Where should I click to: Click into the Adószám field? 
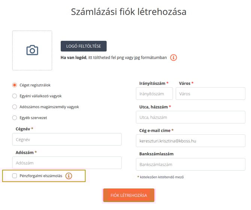67,163
